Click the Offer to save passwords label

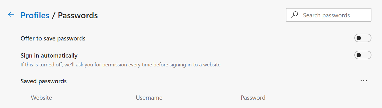(53, 38)
